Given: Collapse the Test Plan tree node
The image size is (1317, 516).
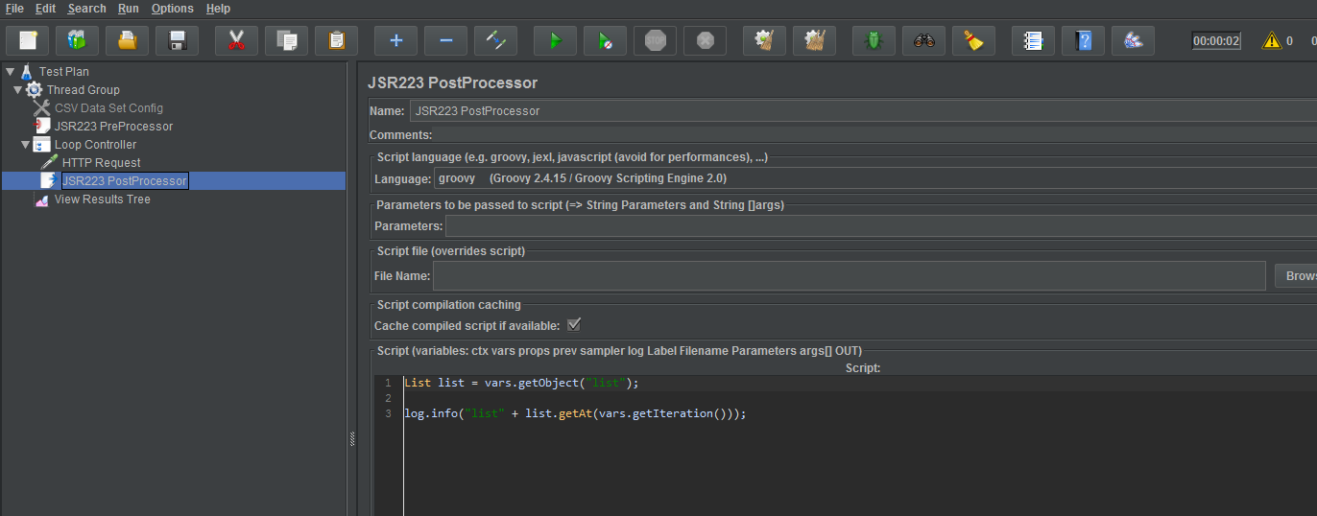Looking at the screenshot, I should (x=10, y=71).
